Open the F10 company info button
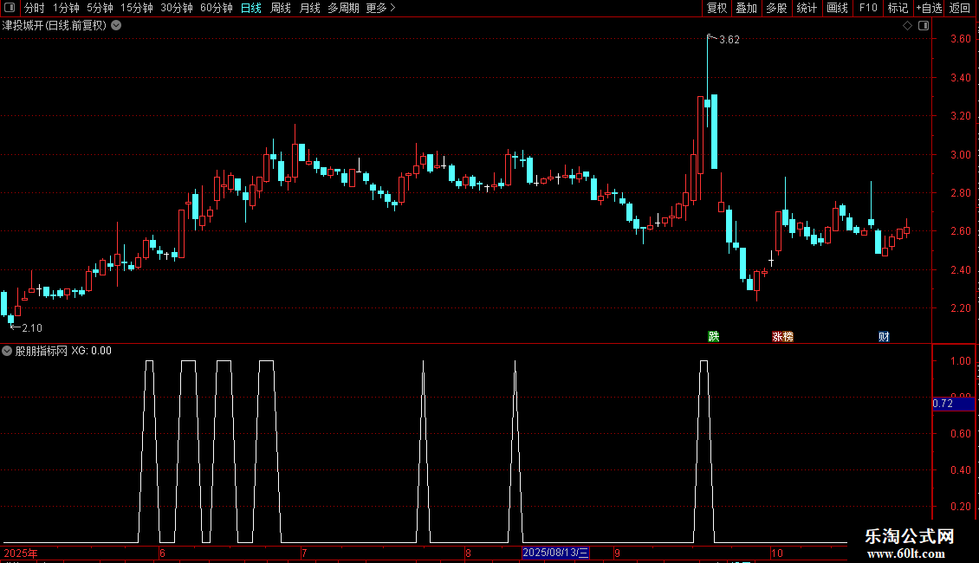This screenshot has height=563, width=979. click(x=868, y=8)
